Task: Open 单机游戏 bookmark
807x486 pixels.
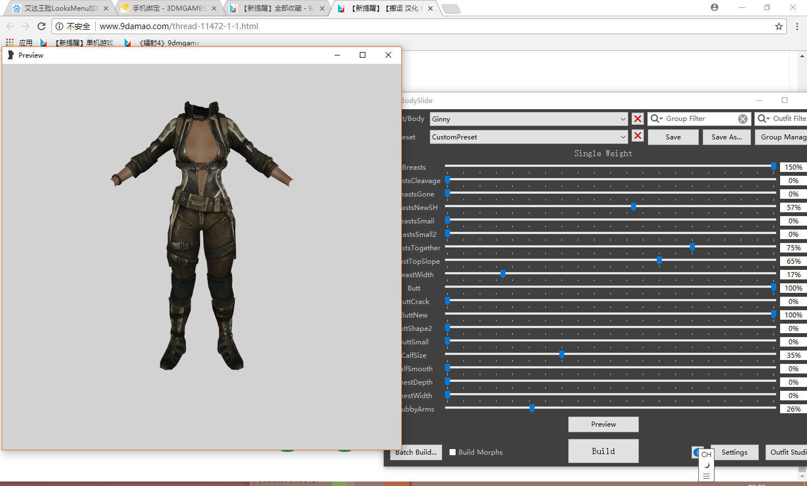Action: (77, 43)
